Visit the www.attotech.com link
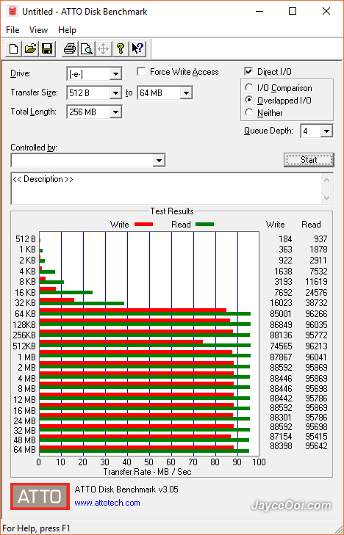The image size is (344, 535). click(107, 503)
